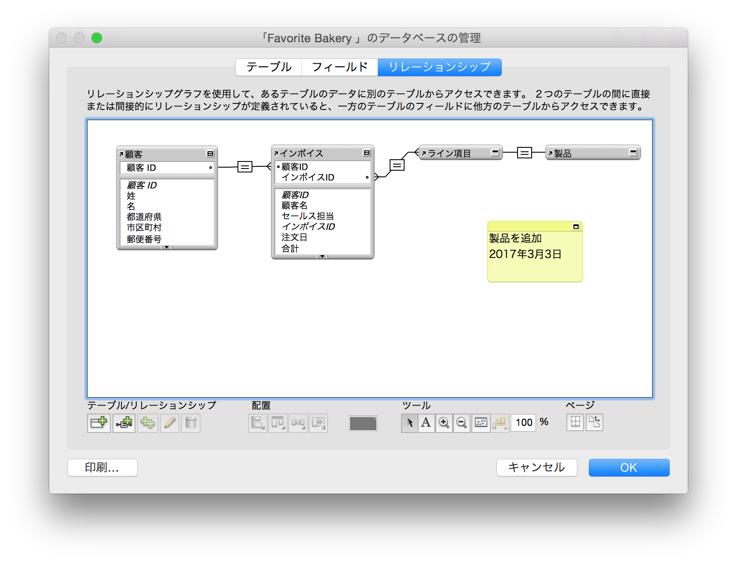Click the 2017年3月3日 note text
737x564 pixels.
tap(525, 254)
